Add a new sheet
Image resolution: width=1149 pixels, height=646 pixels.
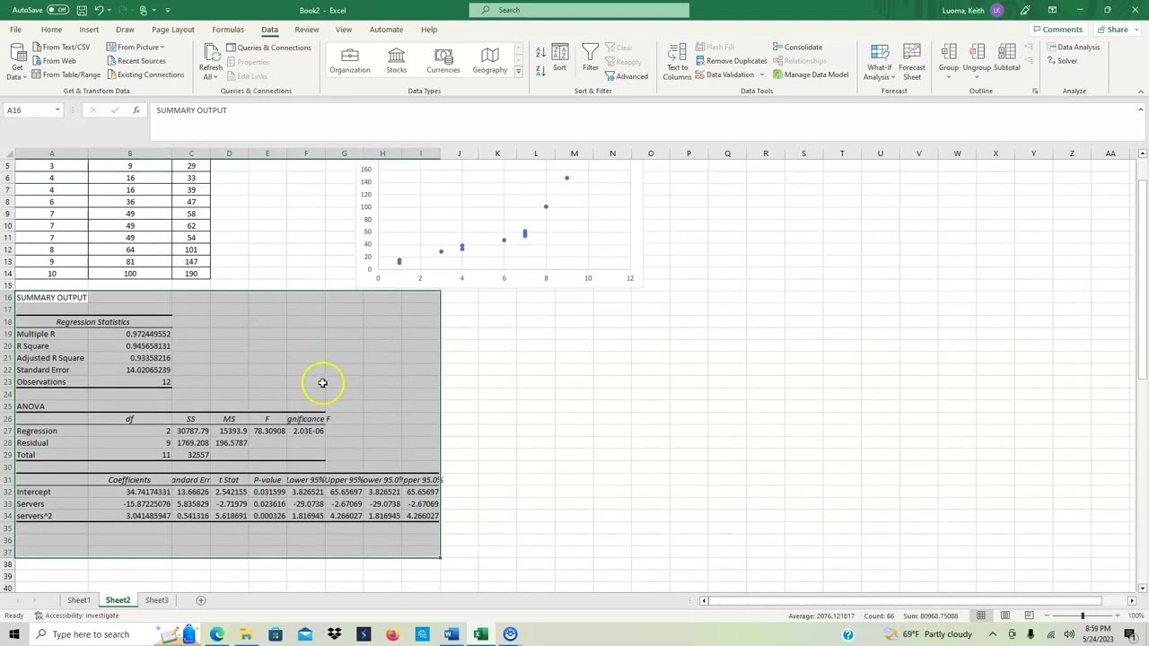[201, 600]
